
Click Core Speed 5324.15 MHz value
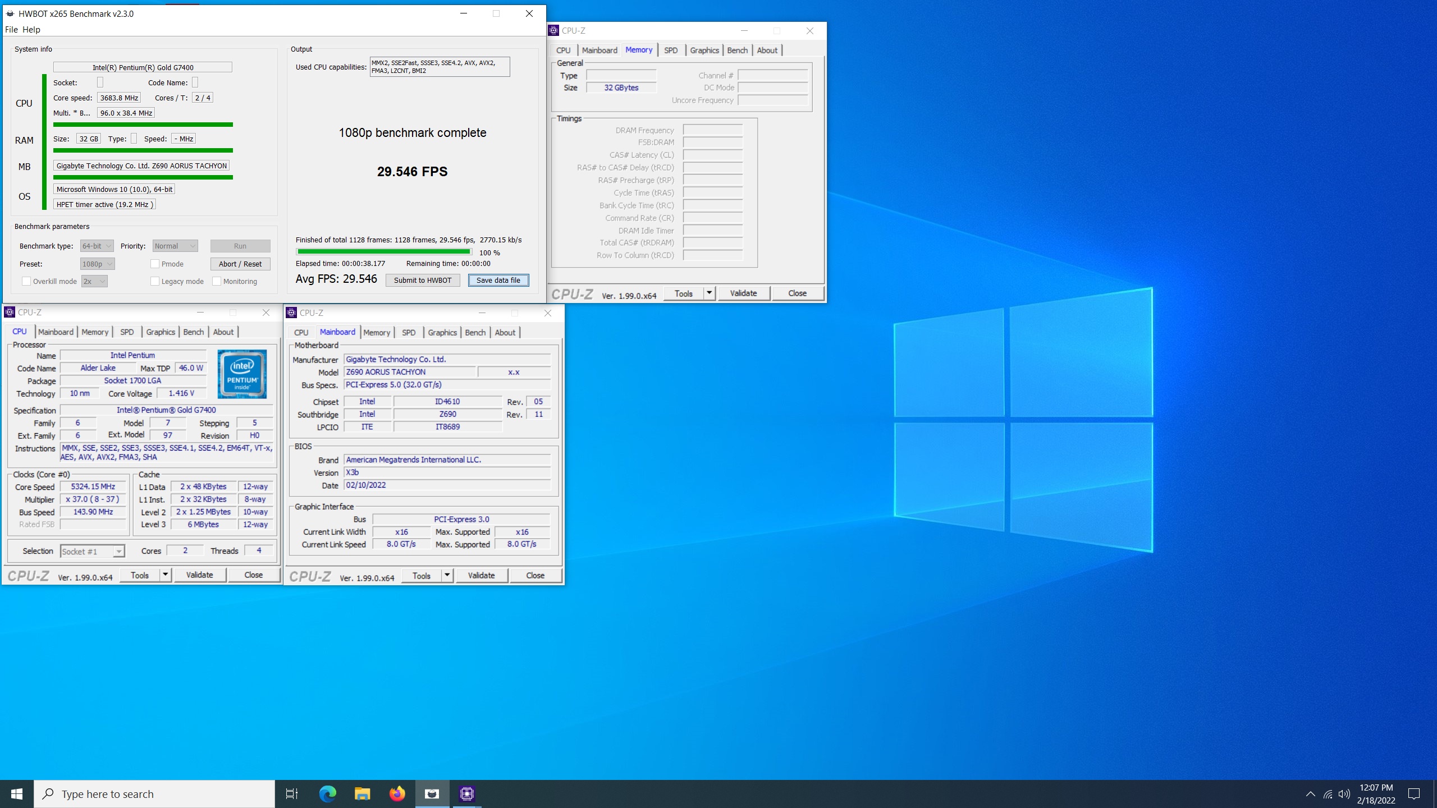[x=93, y=486]
